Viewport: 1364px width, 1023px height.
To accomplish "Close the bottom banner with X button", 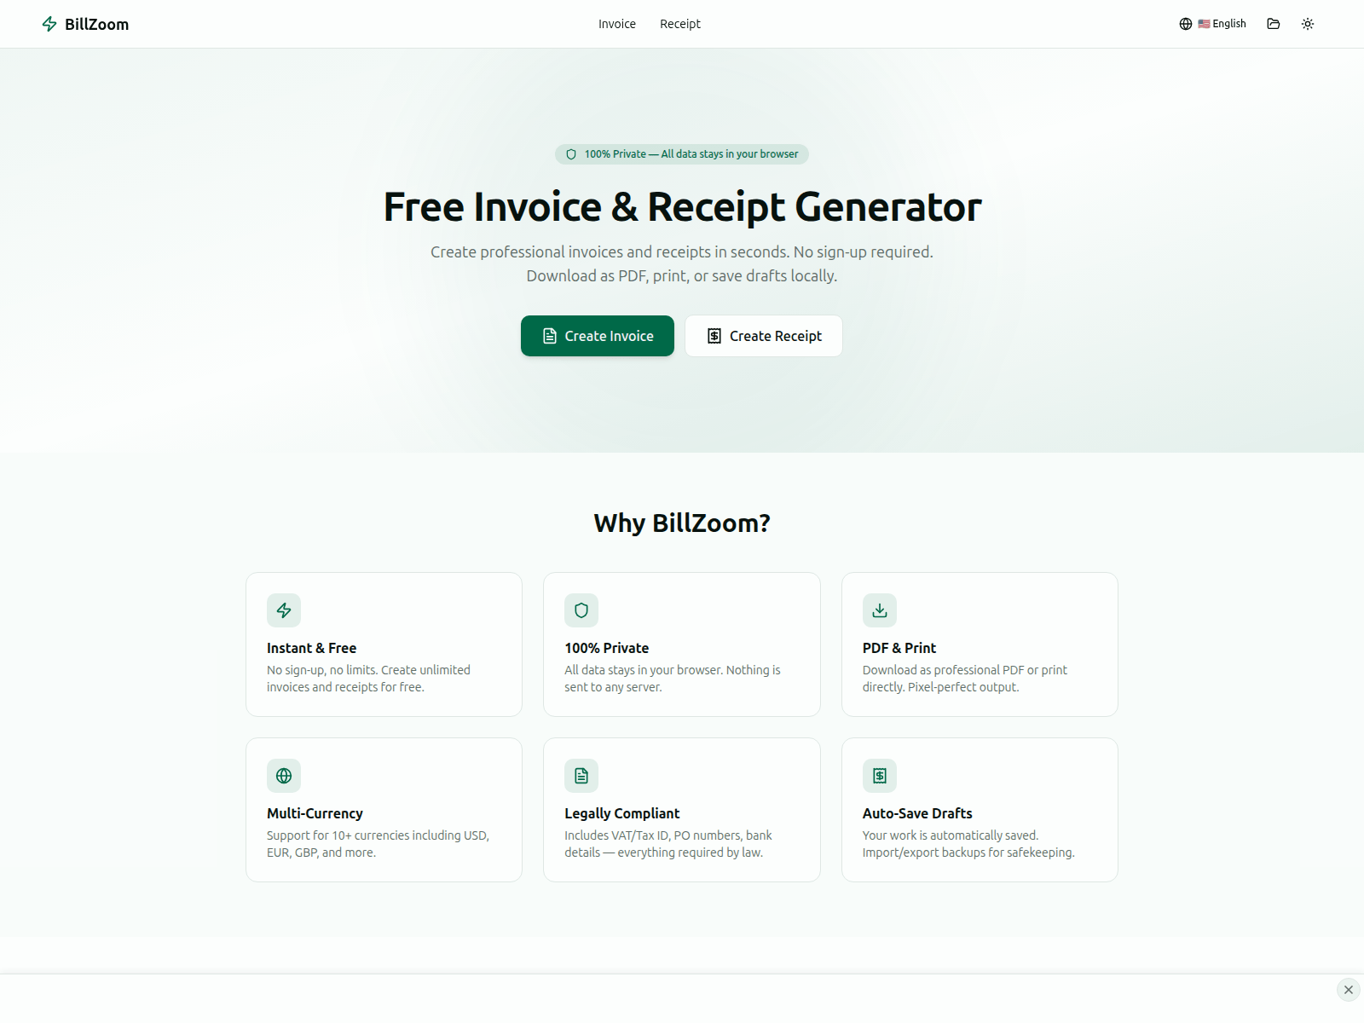I will point(1349,990).
